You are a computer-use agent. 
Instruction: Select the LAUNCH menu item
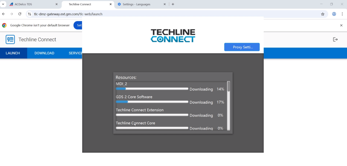point(13,53)
